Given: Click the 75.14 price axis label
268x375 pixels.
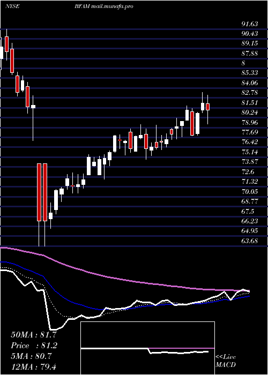Looking at the screenshot, I should (250, 152).
